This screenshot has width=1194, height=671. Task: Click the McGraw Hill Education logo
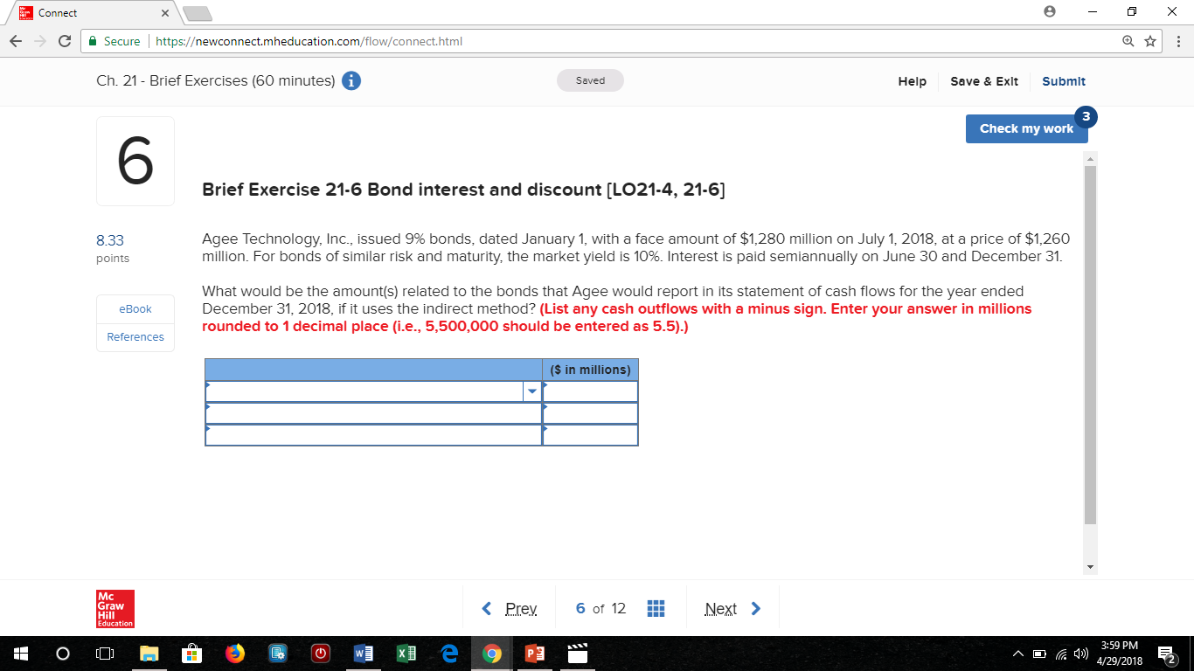[114, 607]
